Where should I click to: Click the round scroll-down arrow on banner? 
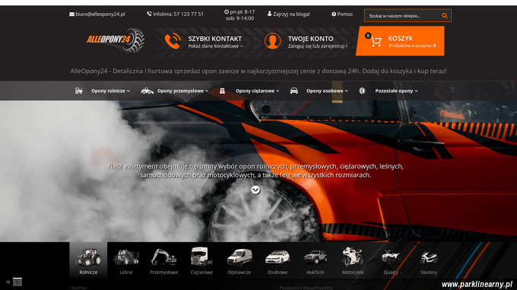255,190
